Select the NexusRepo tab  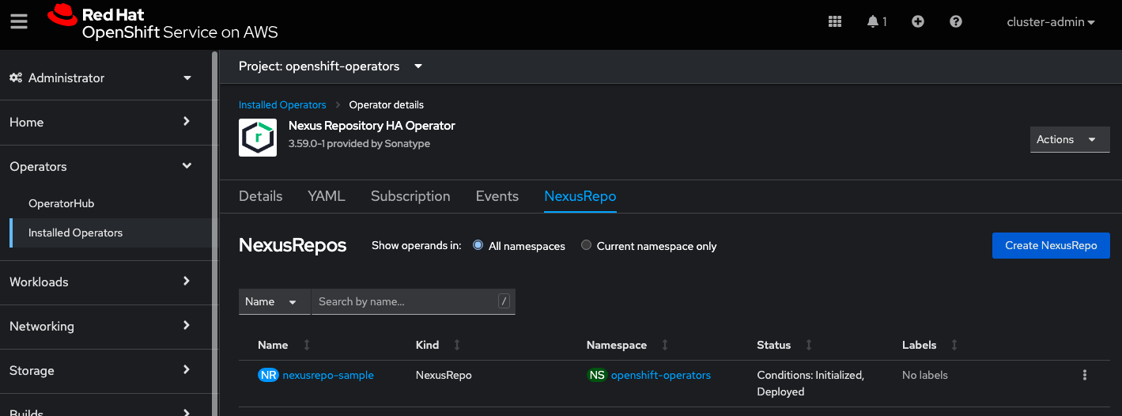tap(580, 196)
